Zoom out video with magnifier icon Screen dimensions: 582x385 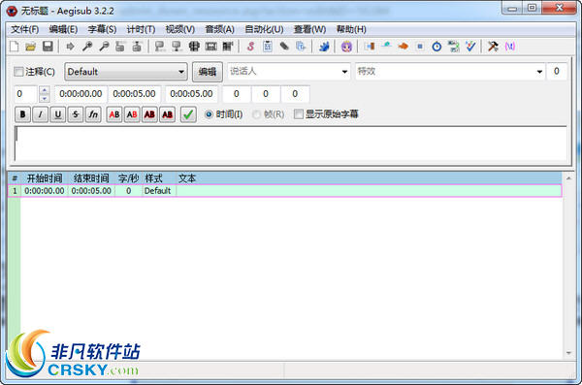coord(104,47)
